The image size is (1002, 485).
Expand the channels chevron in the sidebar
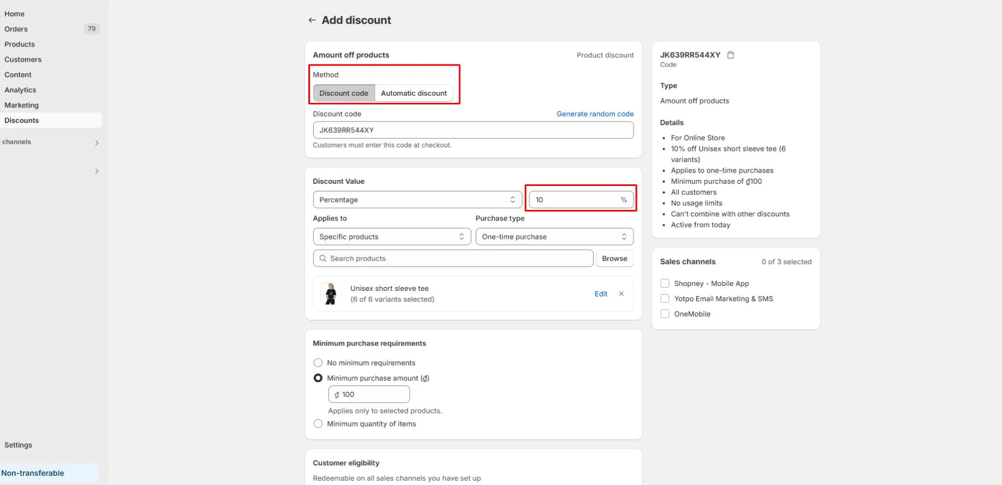[x=97, y=143]
